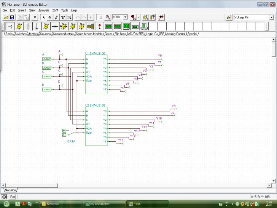This screenshot has width=277, height=208.
Task: Click the horizontal scrollbar thumb
Action: (x=32, y=186)
